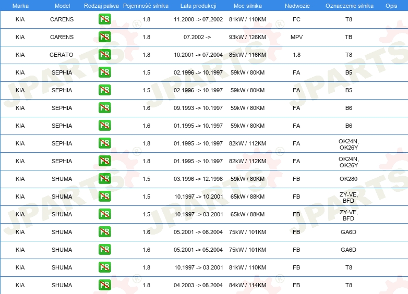Click the '75kW / 101KM' cell in GA6D 08.2004 row

(x=247, y=232)
